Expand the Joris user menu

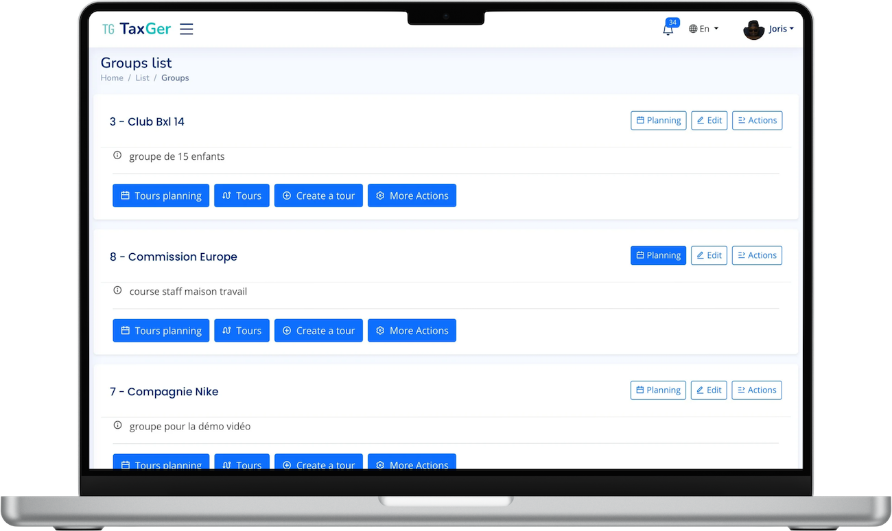(780, 29)
